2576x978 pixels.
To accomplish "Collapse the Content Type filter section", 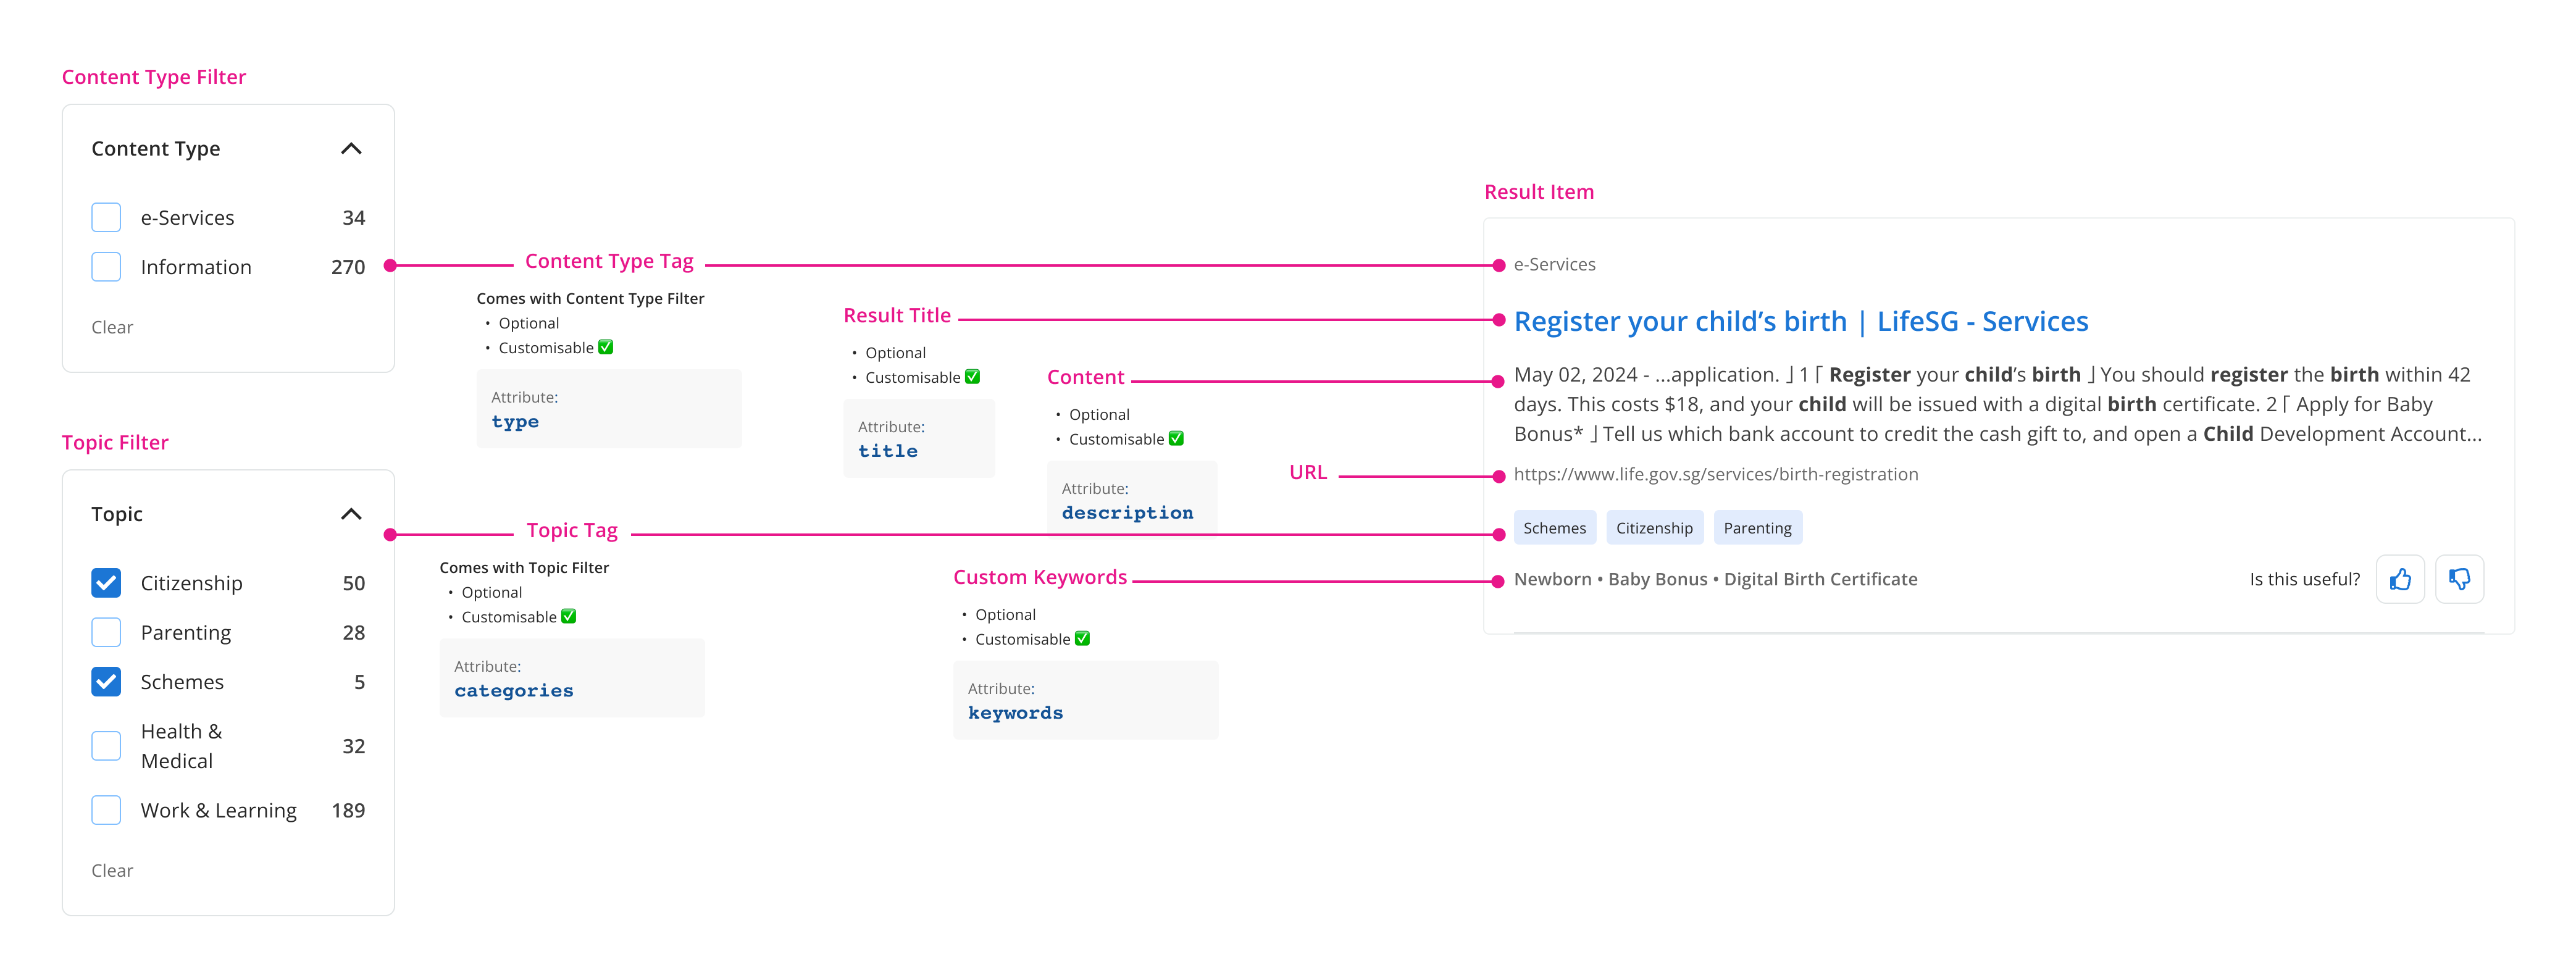I will [x=351, y=148].
